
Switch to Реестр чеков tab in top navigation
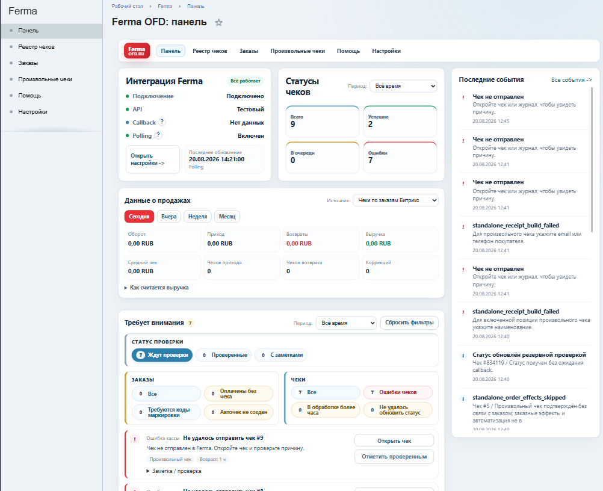[210, 51]
